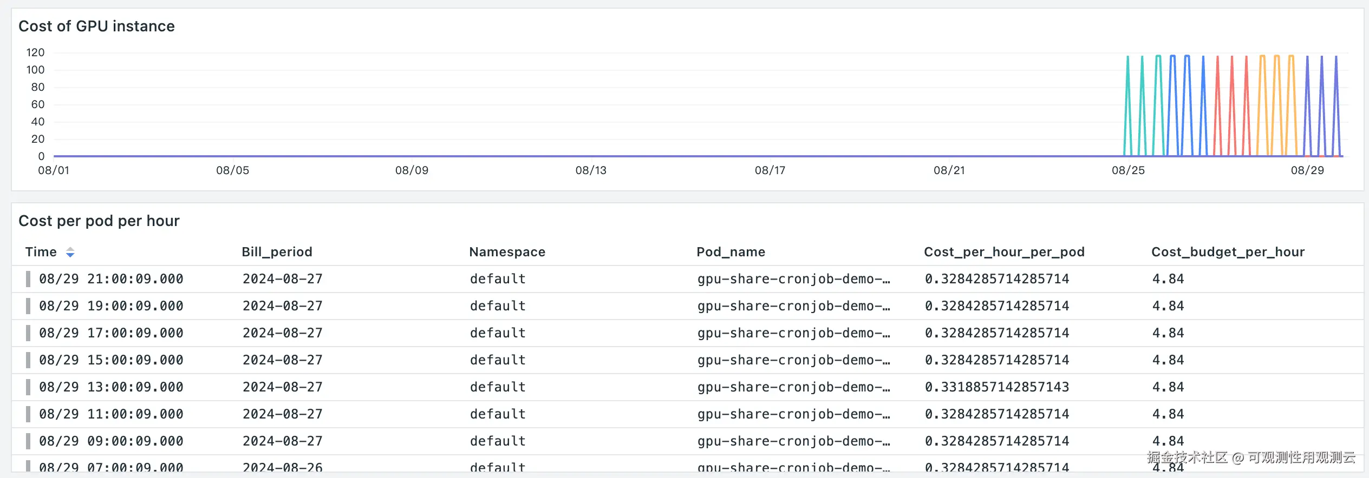Select the row indicator of 08/29 17:00:09

(x=28, y=333)
